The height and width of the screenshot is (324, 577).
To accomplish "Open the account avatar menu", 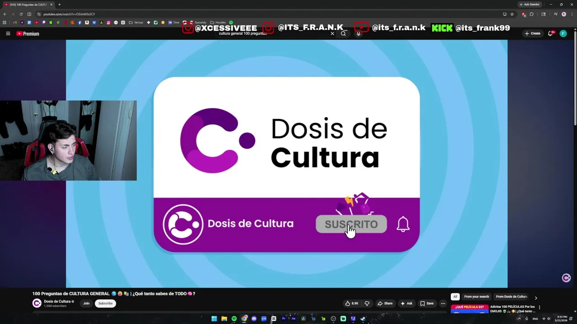I will pyautogui.click(x=563, y=33).
